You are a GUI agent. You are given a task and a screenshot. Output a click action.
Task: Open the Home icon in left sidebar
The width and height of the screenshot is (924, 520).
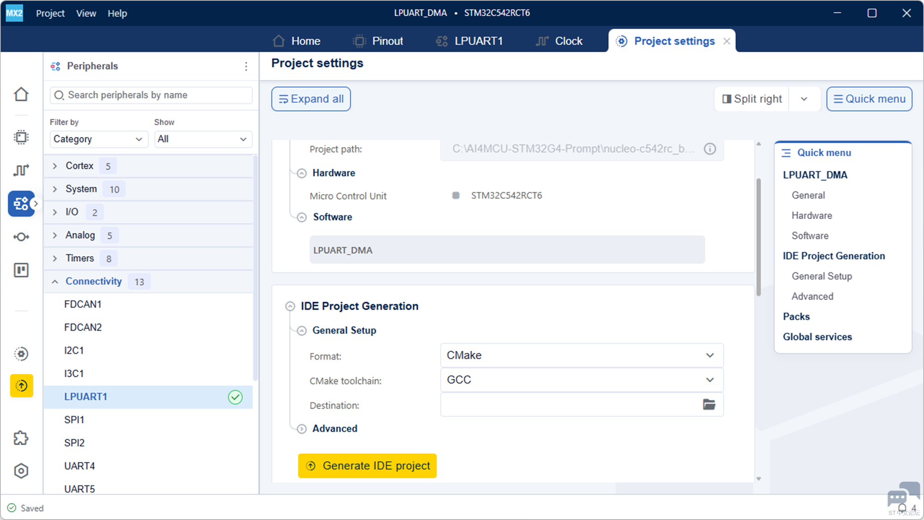[x=21, y=94]
